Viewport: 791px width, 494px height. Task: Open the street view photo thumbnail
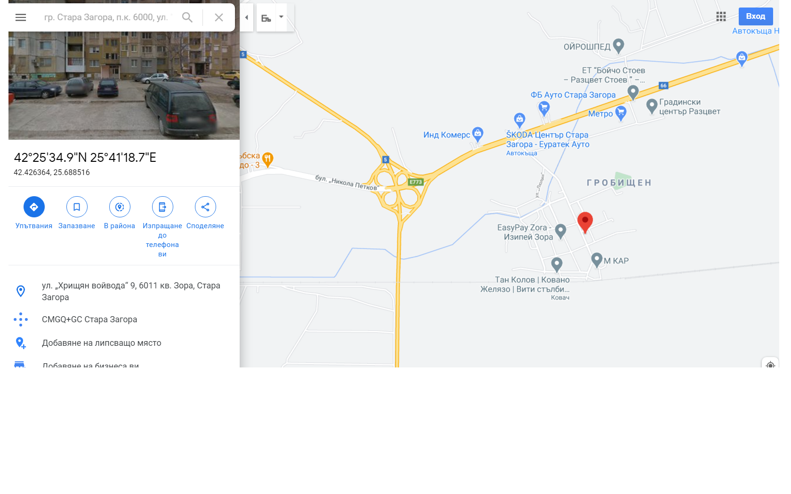coord(124,86)
